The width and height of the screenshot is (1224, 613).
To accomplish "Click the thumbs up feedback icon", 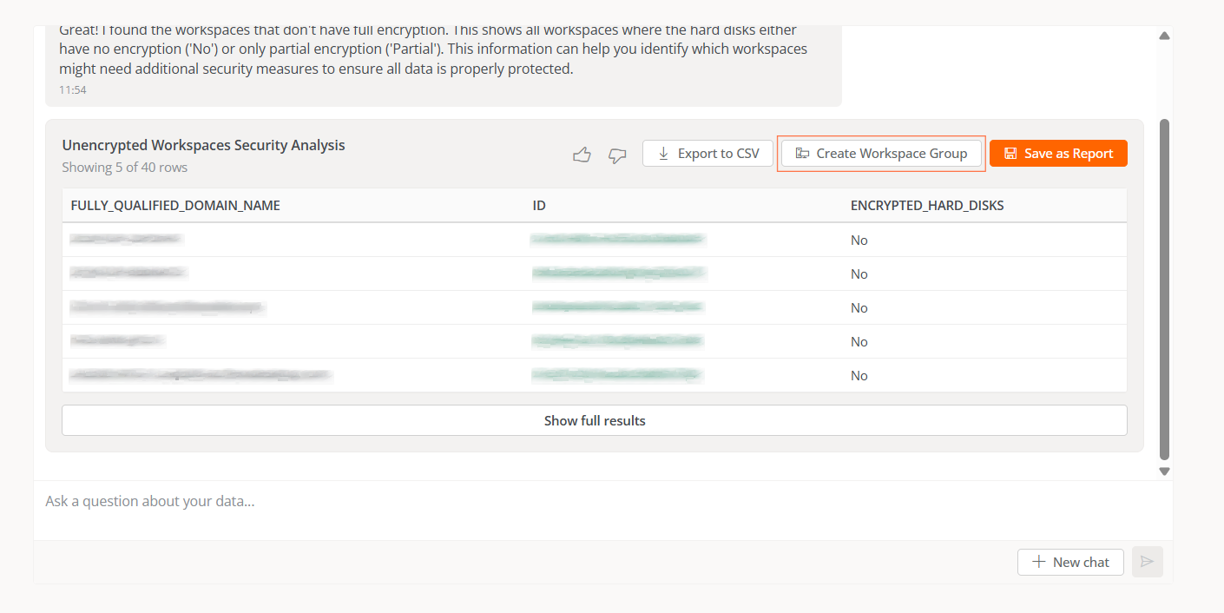I will point(582,155).
